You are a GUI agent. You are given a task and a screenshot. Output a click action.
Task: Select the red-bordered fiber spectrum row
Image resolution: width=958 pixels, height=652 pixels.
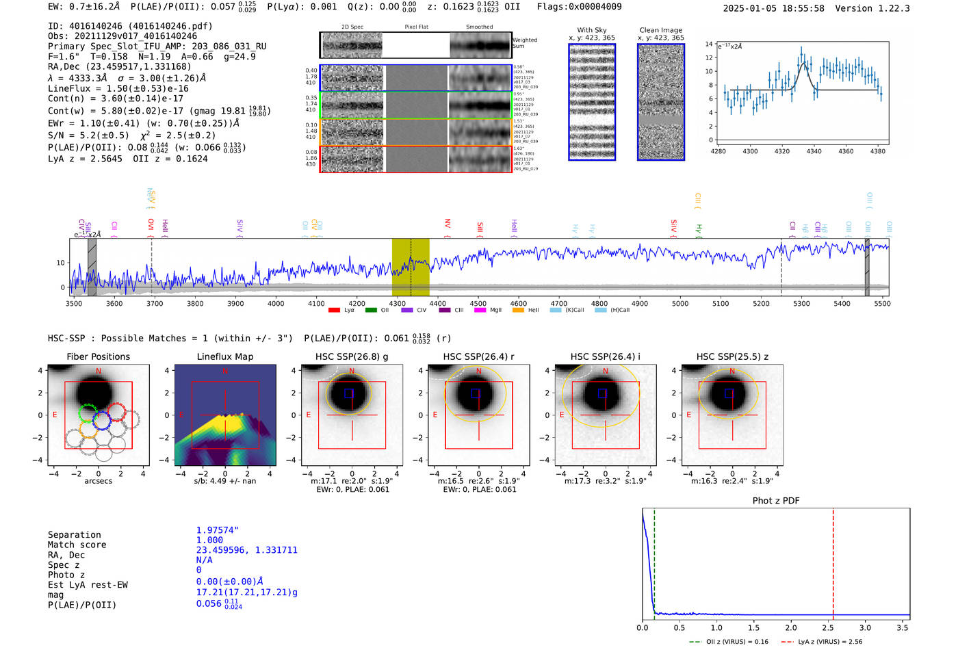pos(416,159)
